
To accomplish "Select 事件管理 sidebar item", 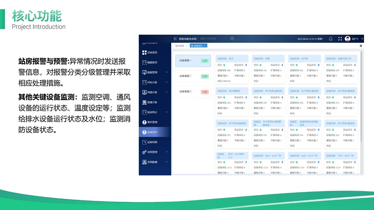I will coord(152,122).
